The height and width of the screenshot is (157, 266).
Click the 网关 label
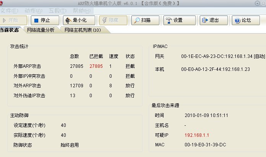click(x=159, y=56)
